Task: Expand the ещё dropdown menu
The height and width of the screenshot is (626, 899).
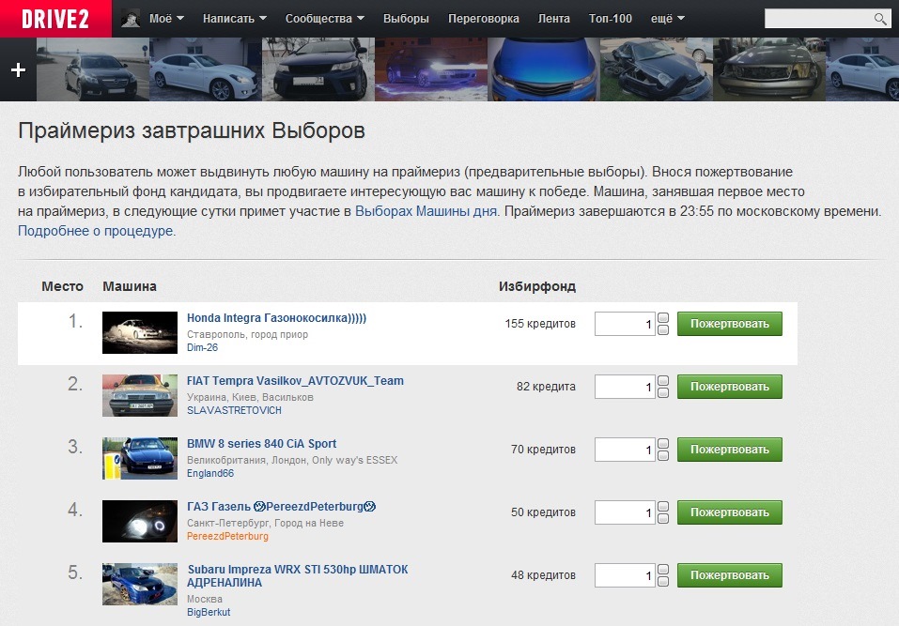Action: [x=667, y=19]
